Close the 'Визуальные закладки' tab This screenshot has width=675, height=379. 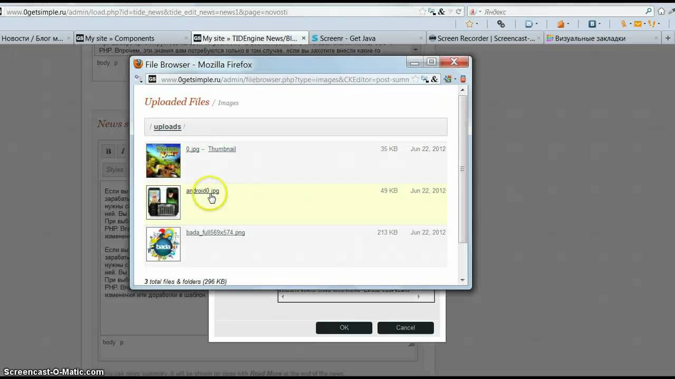[656, 38]
